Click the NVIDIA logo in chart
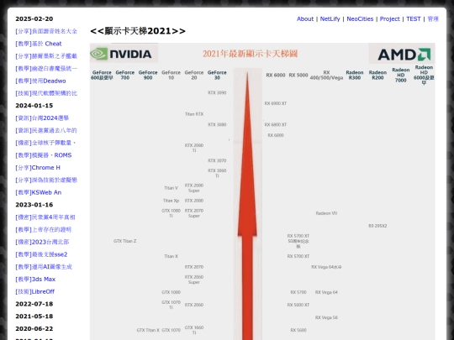This screenshot has height=340, width=454. click(x=124, y=54)
